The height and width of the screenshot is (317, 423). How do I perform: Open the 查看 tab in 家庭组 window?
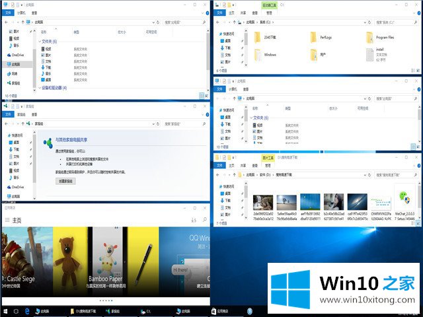[x=34, y=114]
